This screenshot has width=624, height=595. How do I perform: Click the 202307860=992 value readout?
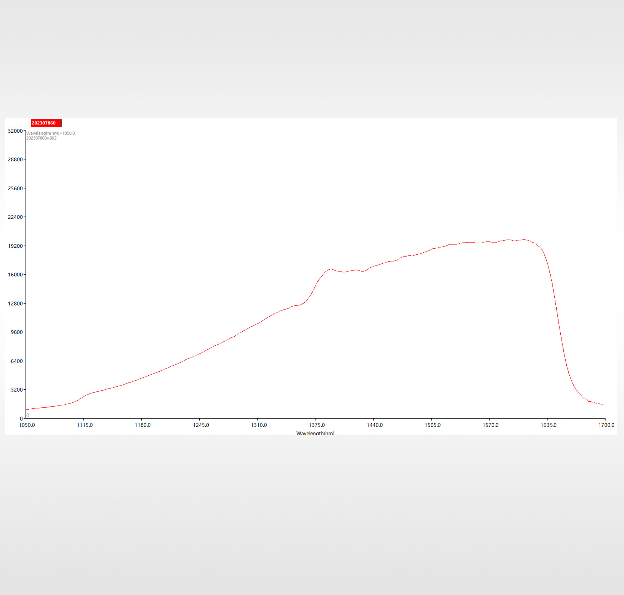[41, 138]
